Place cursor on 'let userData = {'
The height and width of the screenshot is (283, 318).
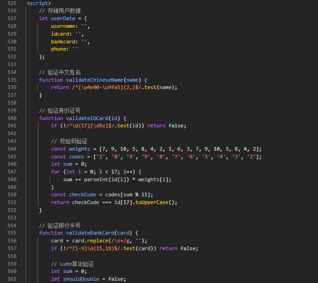click(x=63, y=18)
